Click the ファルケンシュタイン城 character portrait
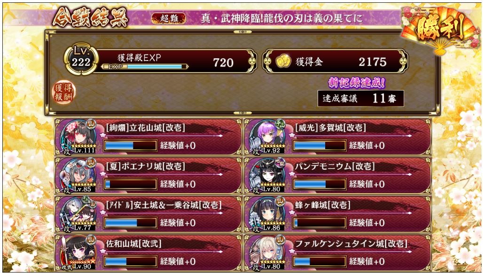Viewport: 483px width, 273px height. (267, 253)
